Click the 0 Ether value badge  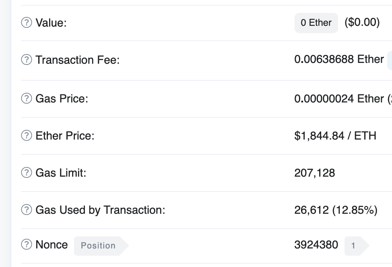316,23
